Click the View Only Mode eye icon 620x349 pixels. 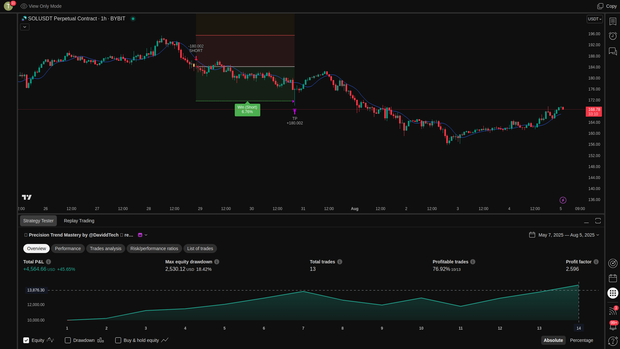[x=24, y=6]
